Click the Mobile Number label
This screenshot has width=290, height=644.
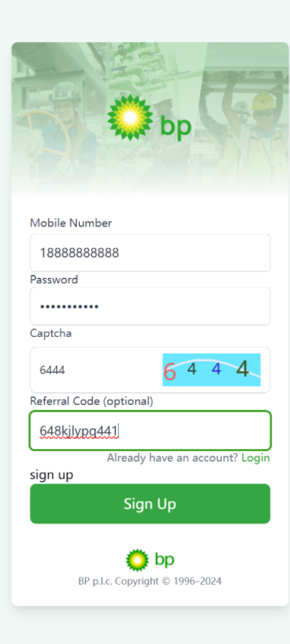(71, 223)
